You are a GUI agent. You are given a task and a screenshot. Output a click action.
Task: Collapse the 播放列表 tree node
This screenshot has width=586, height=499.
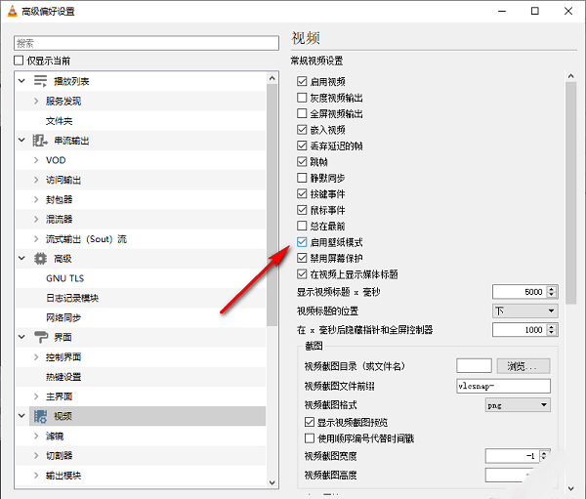click(21, 81)
